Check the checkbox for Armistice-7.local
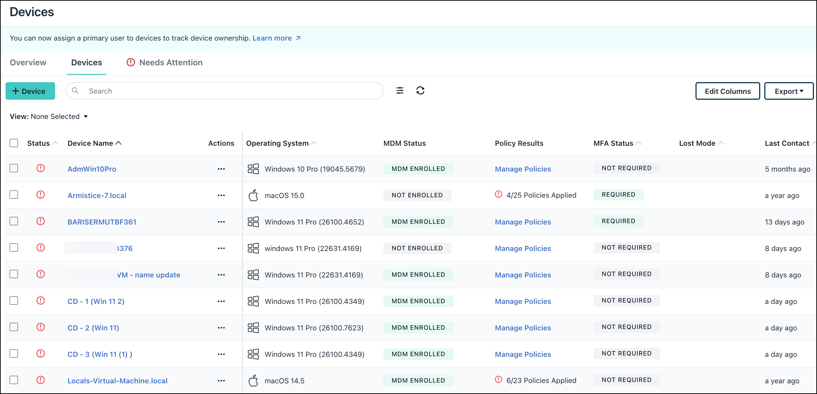This screenshot has height=394, width=817. pos(14,195)
